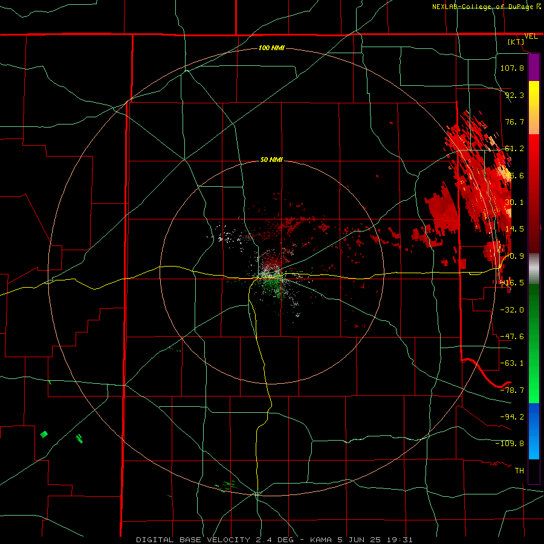Image resolution: width=544 pixels, height=544 pixels.
Task: Pick the gray segment of the color bar
Action: pyautogui.click(x=534, y=269)
